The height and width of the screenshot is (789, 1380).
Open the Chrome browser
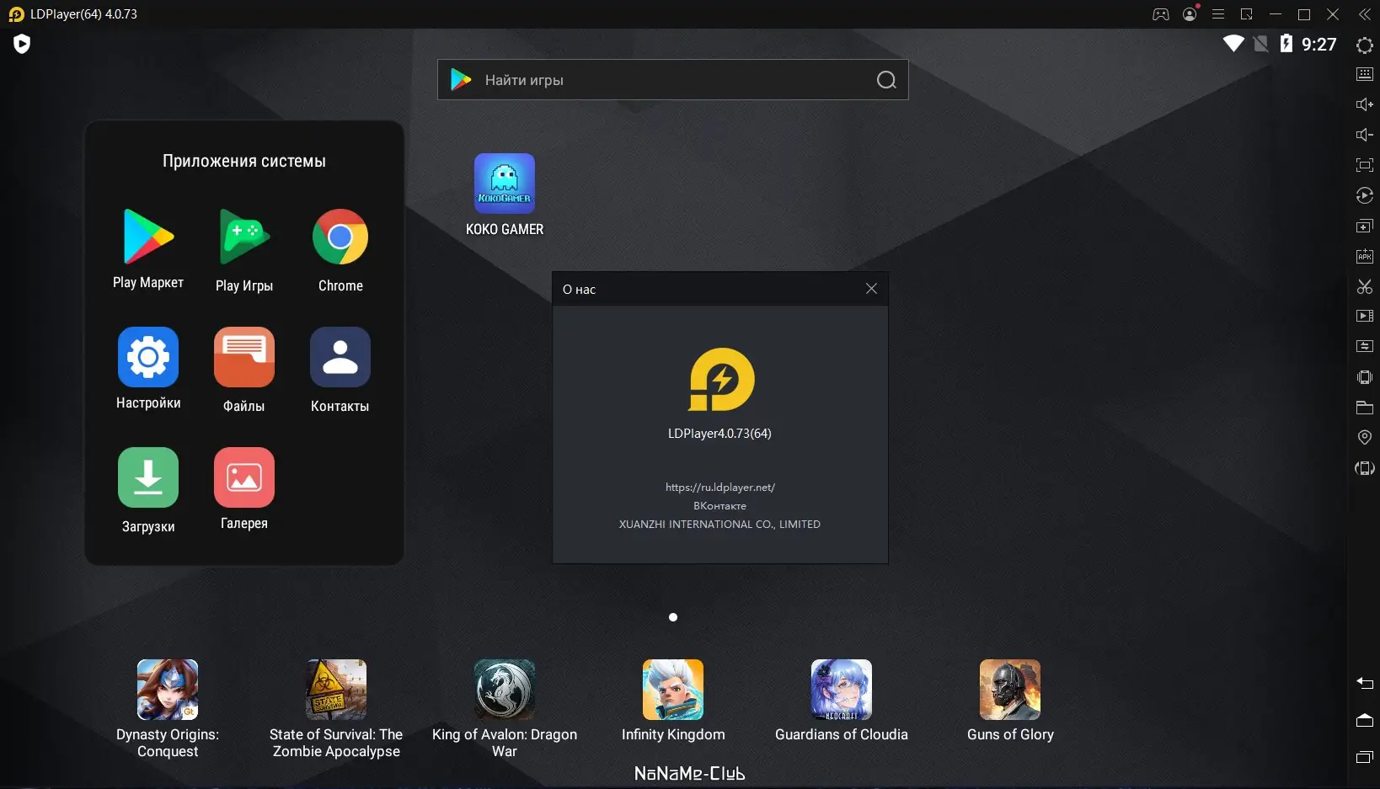click(340, 250)
